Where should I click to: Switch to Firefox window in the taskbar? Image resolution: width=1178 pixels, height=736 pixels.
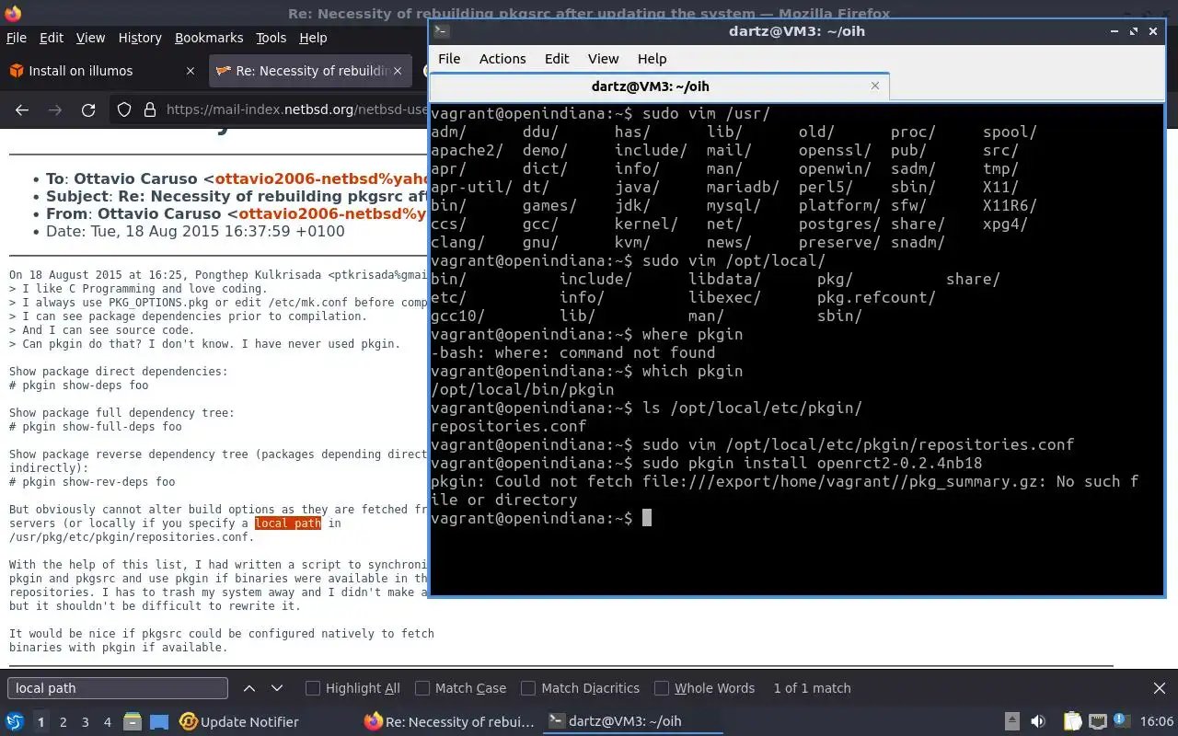pyautogui.click(x=449, y=721)
